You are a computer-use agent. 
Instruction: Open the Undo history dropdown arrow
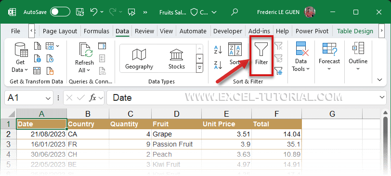point(102,12)
